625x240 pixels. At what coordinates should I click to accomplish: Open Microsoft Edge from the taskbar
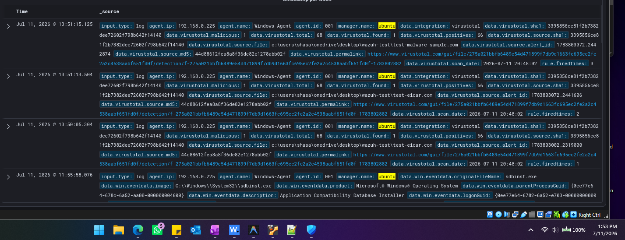tap(138, 230)
